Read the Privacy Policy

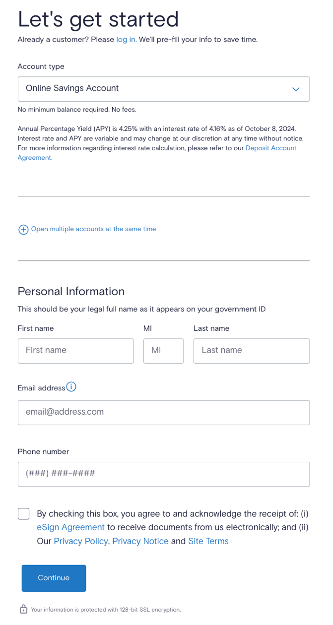[x=80, y=541]
